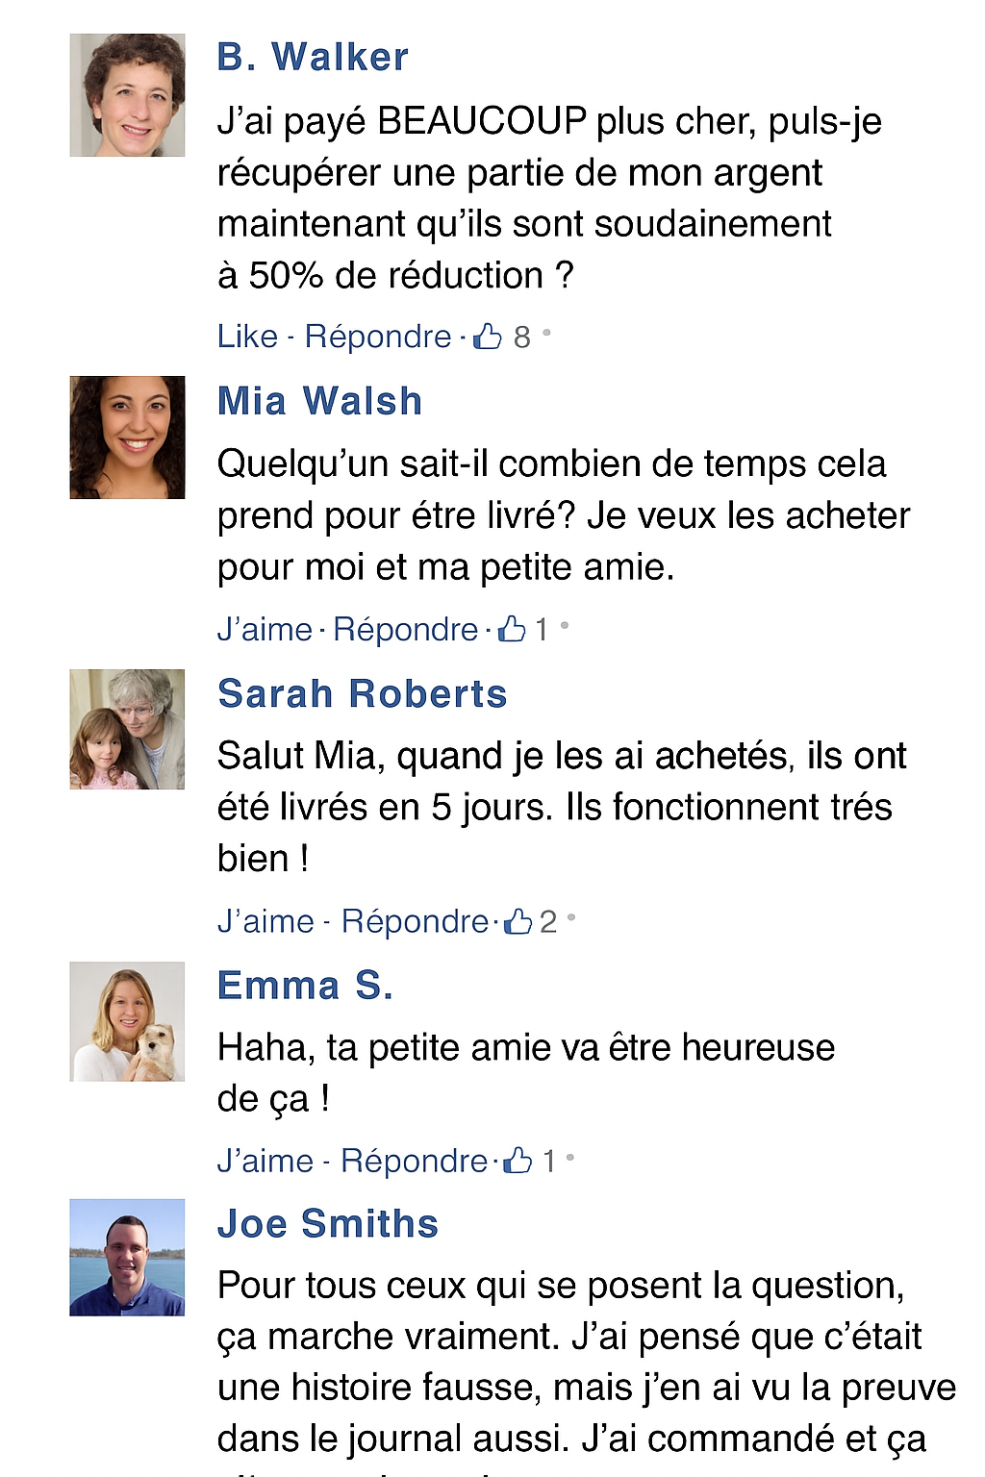Click Répondre under Emma S.'s comment
The height and width of the screenshot is (1477, 985).
[x=414, y=1161]
